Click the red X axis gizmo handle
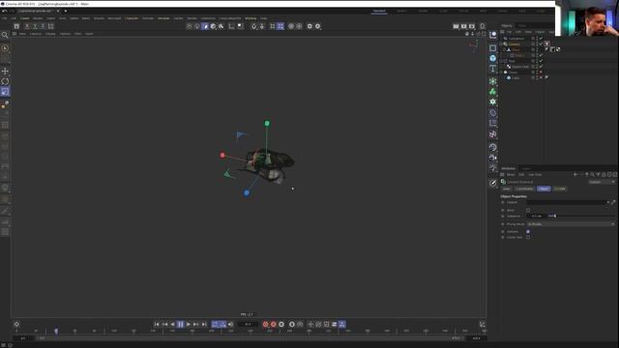 tap(222, 156)
